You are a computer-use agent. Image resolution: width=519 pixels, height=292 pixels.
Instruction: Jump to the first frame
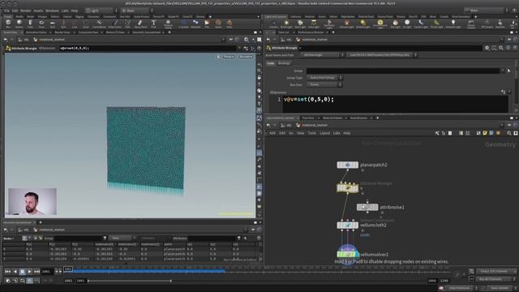(x=7, y=272)
